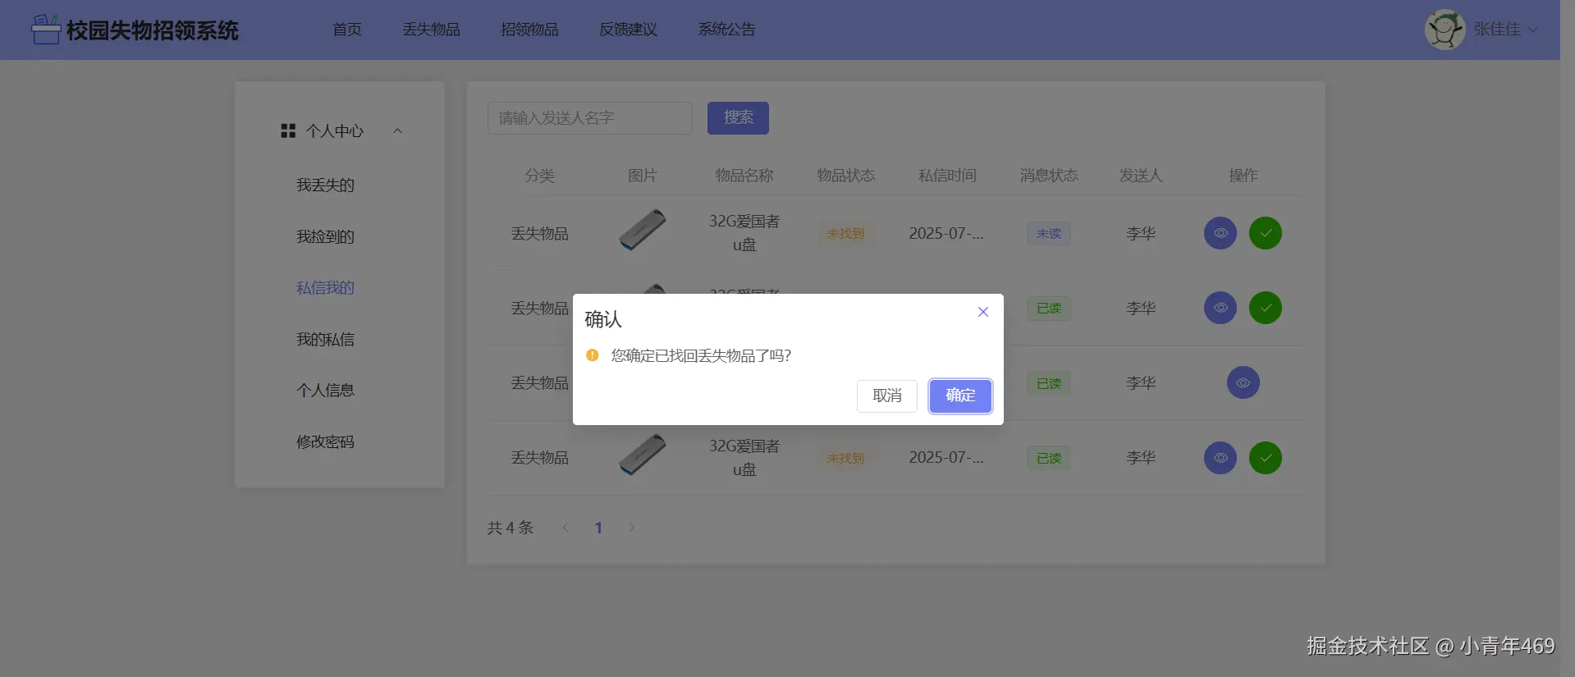
Task: Open the USB drive thumbnail in the last row
Action: click(x=642, y=455)
